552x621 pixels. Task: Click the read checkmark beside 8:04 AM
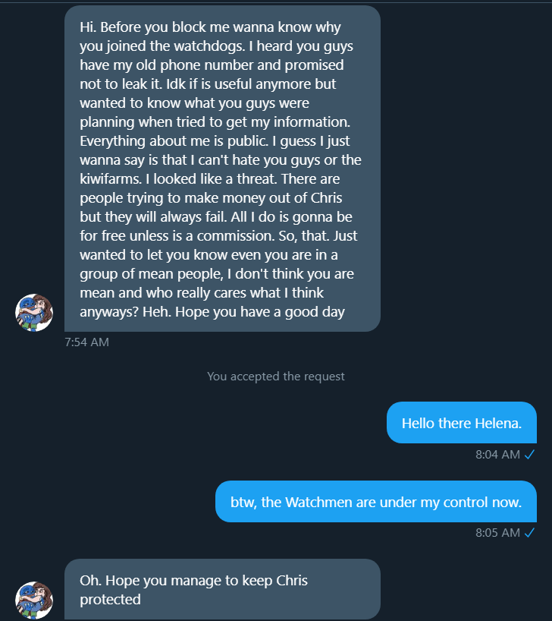530,454
